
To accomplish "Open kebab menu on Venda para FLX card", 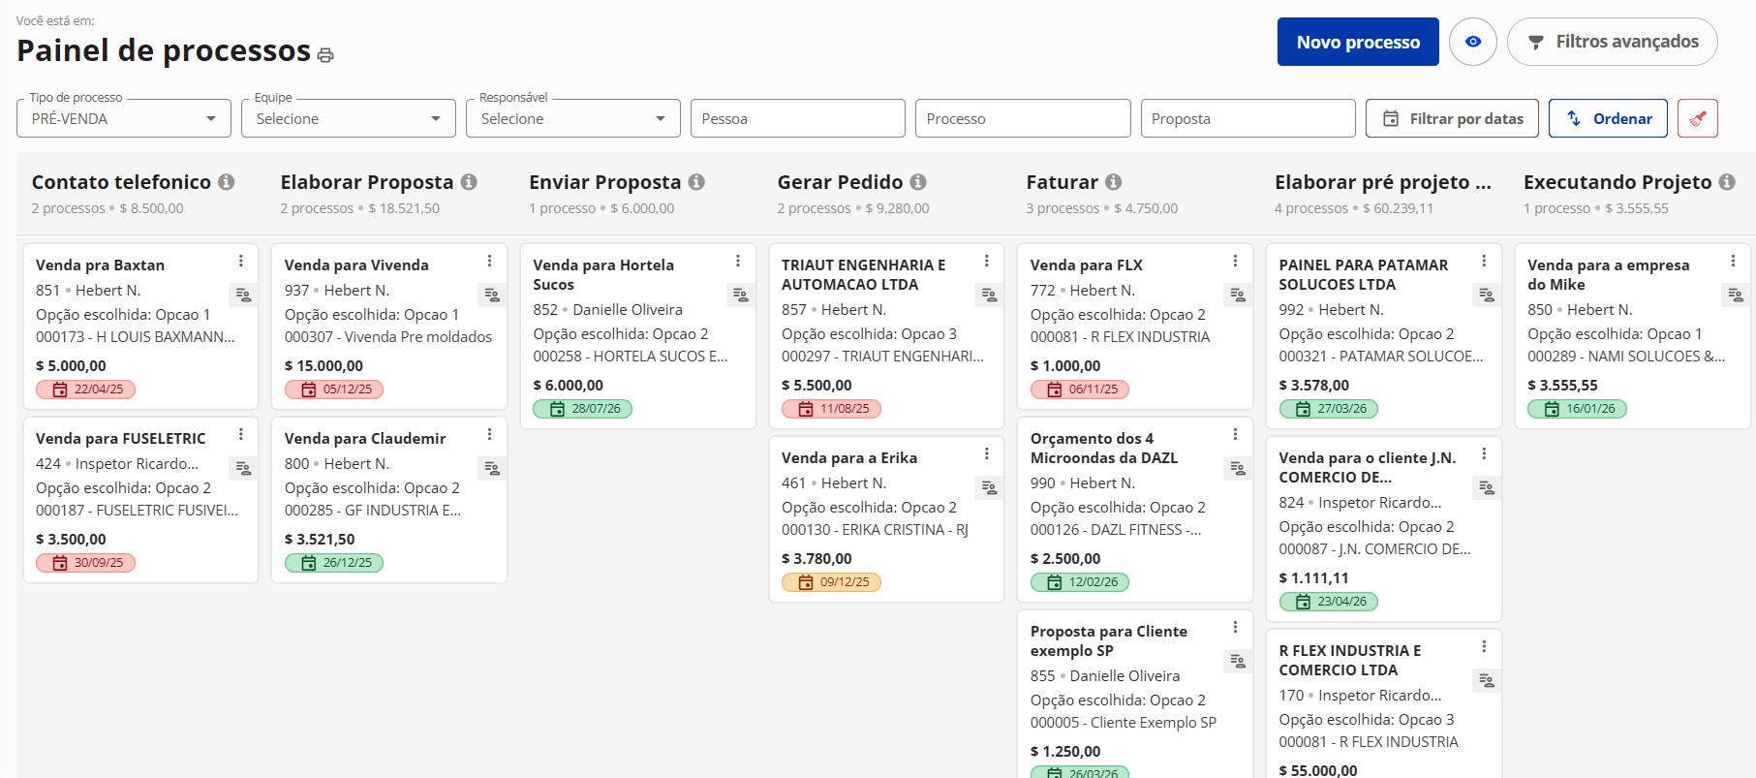I will (1235, 261).
